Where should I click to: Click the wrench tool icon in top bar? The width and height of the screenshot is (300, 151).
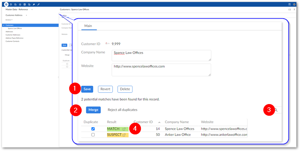click(38, 4)
